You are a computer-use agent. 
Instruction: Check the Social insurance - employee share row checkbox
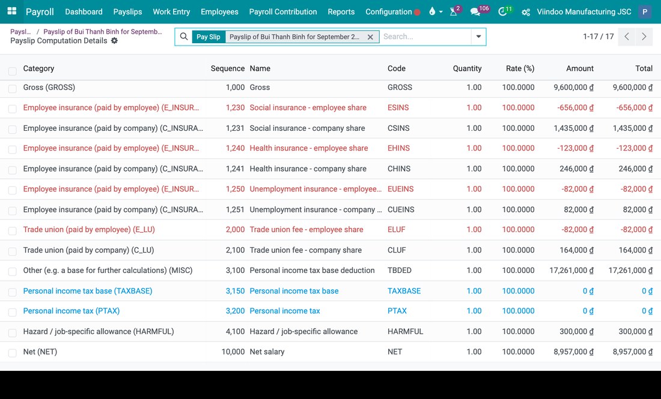click(12, 109)
